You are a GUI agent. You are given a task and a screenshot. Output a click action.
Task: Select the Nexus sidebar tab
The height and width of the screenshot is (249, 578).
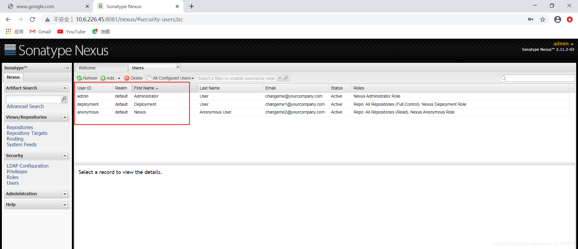click(13, 77)
